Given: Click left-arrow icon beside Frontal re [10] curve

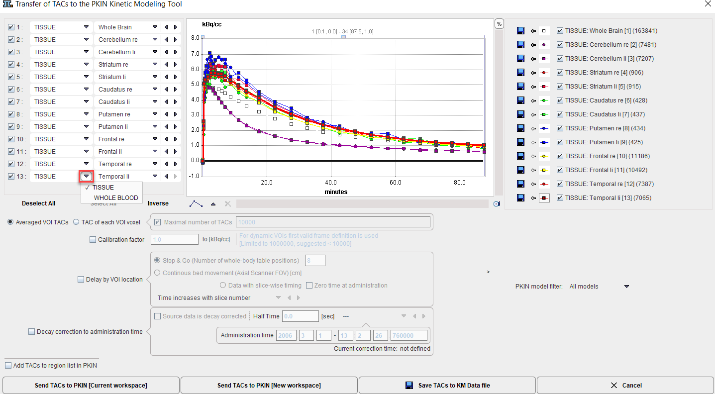Looking at the screenshot, I should coord(534,156).
